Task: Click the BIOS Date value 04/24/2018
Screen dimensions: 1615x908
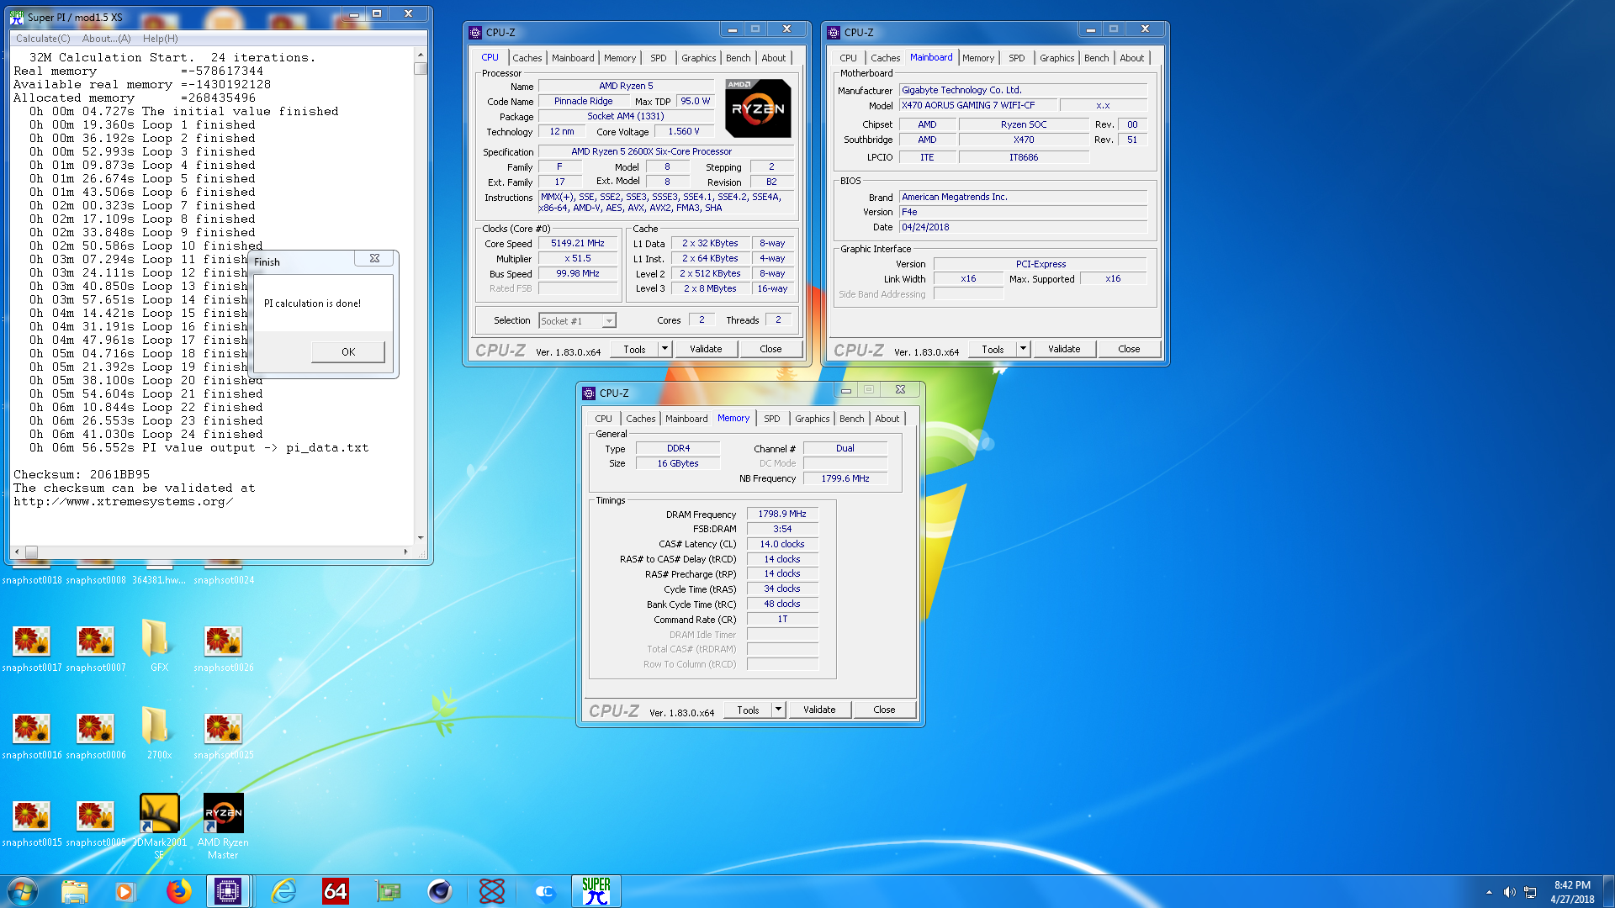Action: coord(1023,227)
